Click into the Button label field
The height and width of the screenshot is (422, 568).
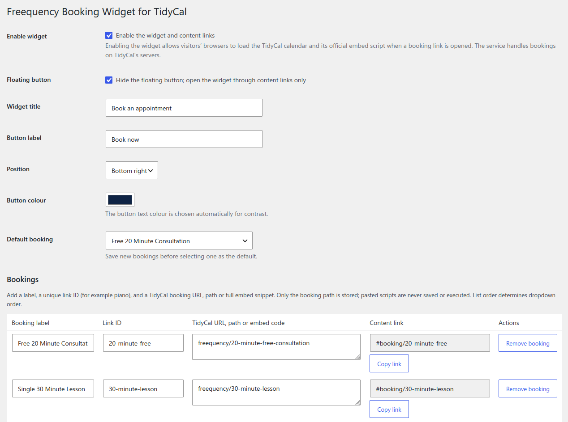[x=184, y=139]
